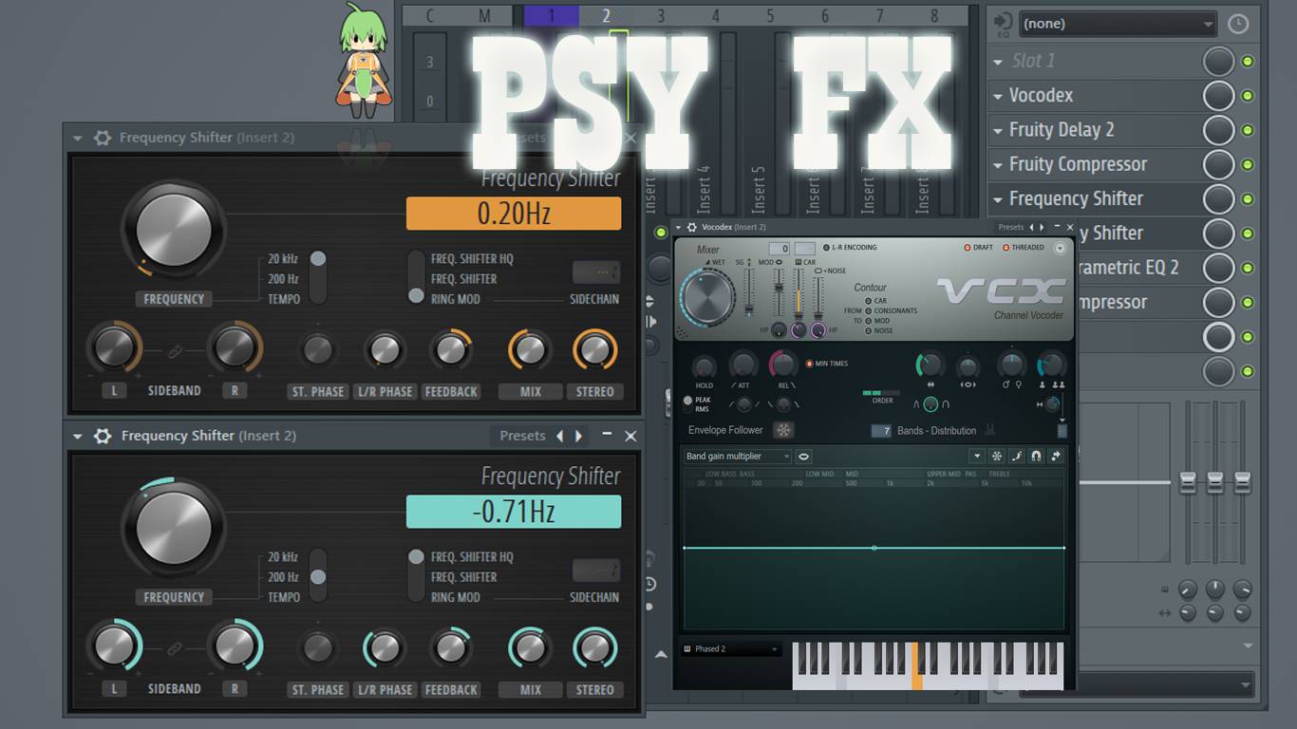Image resolution: width=1297 pixels, height=729 pixels.
Task: Open Band gain multiplier dropdown
Action: pos(738,457)
